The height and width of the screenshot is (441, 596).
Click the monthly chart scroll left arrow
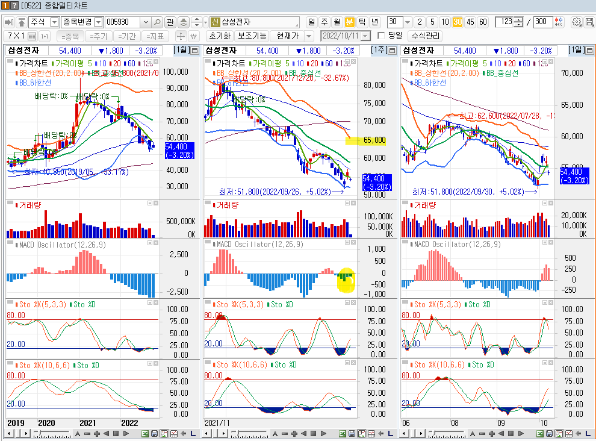click(x=9, y=434)
